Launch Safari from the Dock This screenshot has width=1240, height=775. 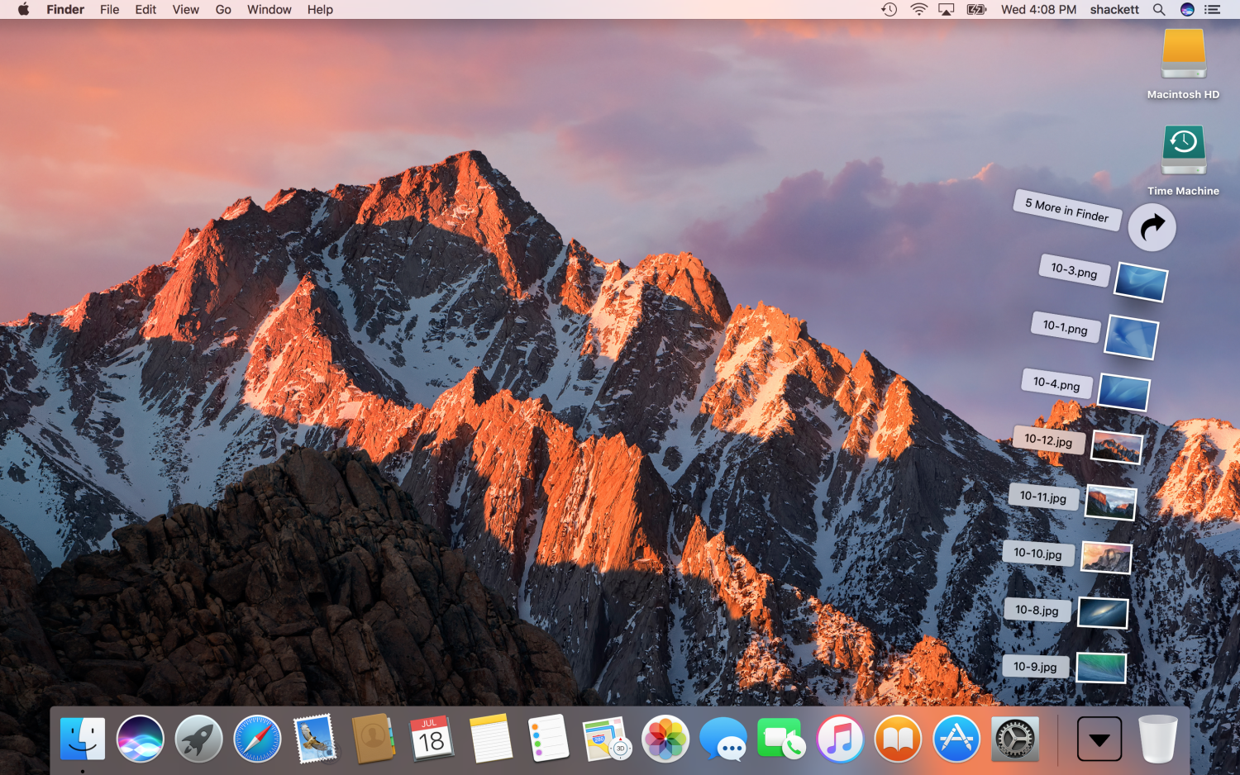tap(257, 738)
